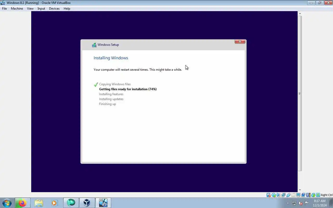Open the optical disk indicator in status bar

click(274, 195)
